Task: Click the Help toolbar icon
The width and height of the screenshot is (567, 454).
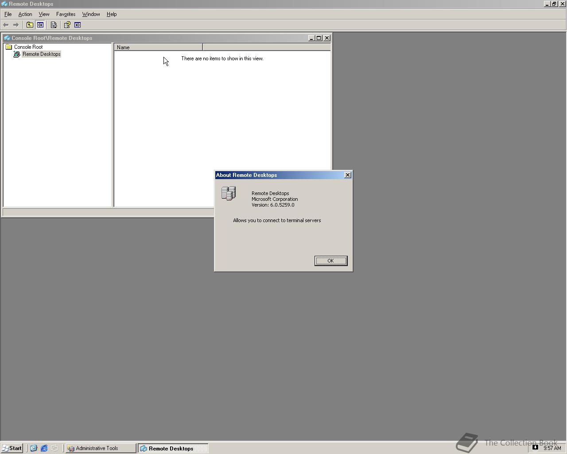Action: pos(67,25)
